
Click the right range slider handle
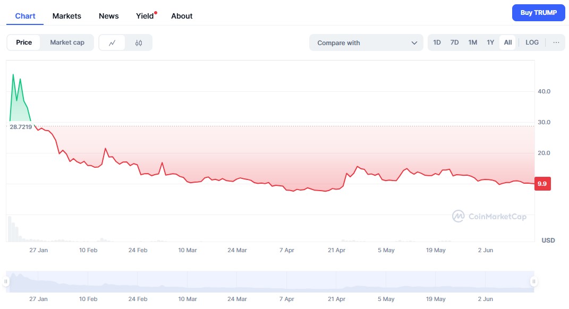point(533,281)
